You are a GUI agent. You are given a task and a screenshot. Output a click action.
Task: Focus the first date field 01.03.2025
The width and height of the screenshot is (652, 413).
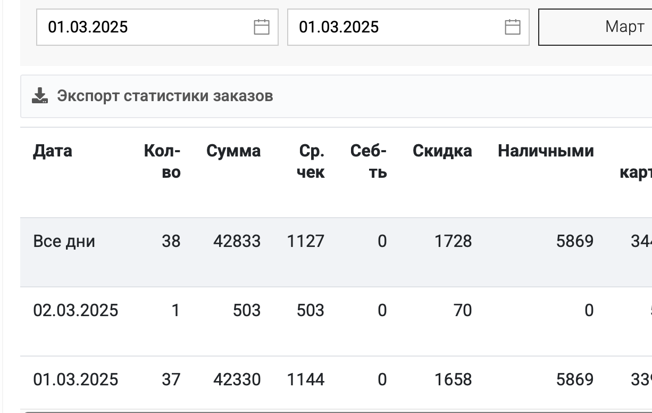(x=157, y=27)
